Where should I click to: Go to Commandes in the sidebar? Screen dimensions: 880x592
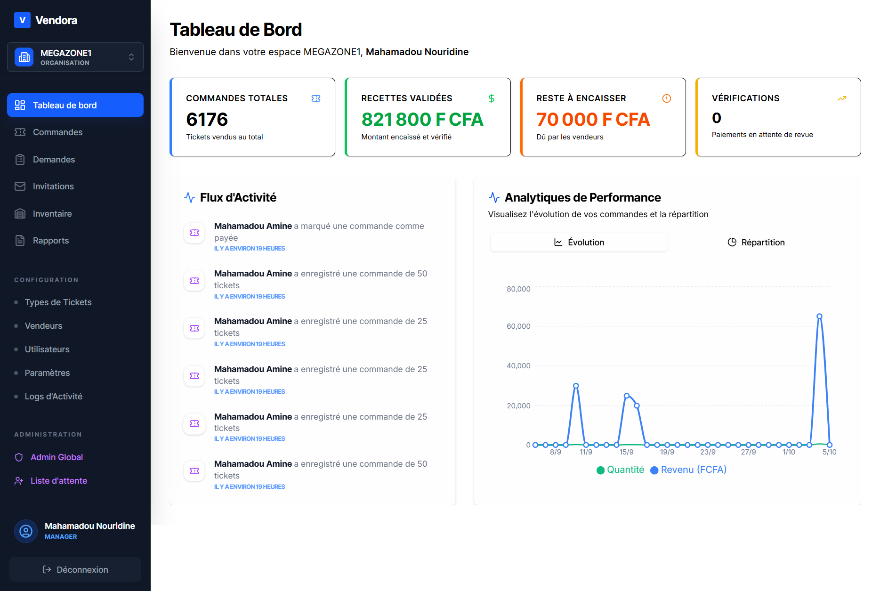coord(75,132)
